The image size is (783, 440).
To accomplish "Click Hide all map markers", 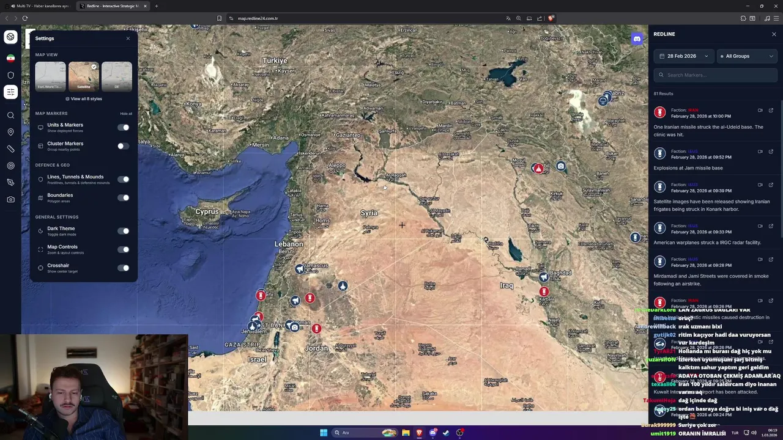I will pos(126,114).
